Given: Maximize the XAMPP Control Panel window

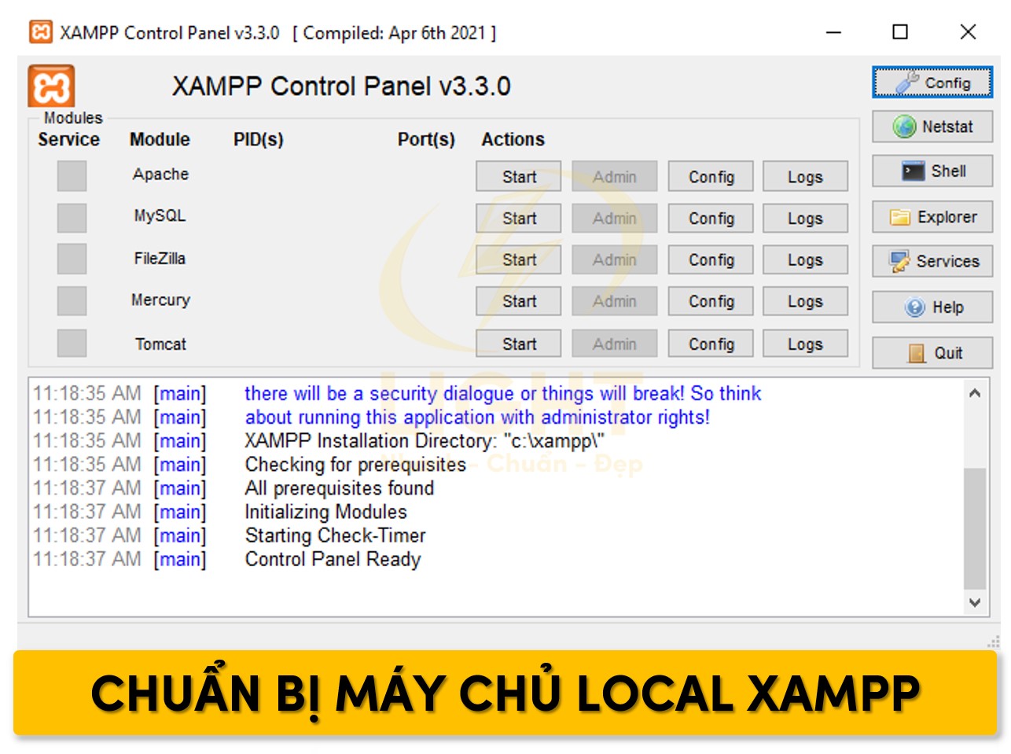Looking at the screenshot, I should 900,32.
